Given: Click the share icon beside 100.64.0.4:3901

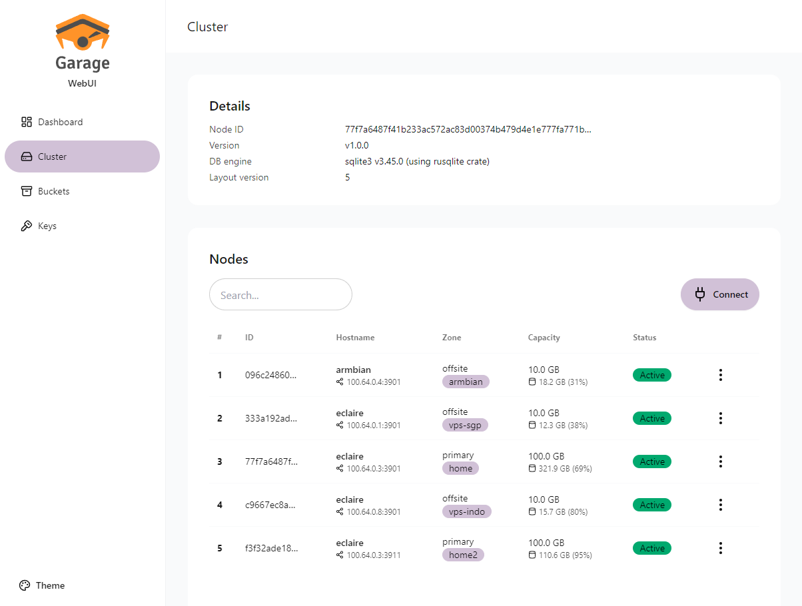Looking at the screenshot, I should point(340,382).
